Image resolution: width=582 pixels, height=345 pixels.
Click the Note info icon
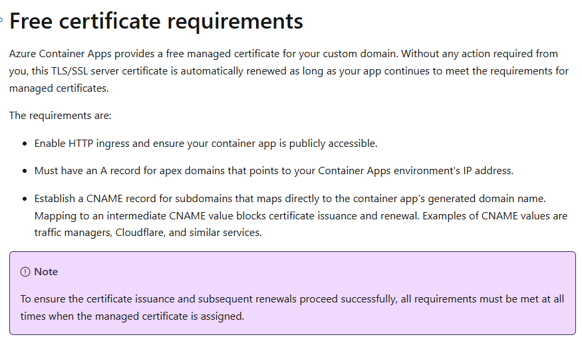pyautogui.click(x=25, y=272)
